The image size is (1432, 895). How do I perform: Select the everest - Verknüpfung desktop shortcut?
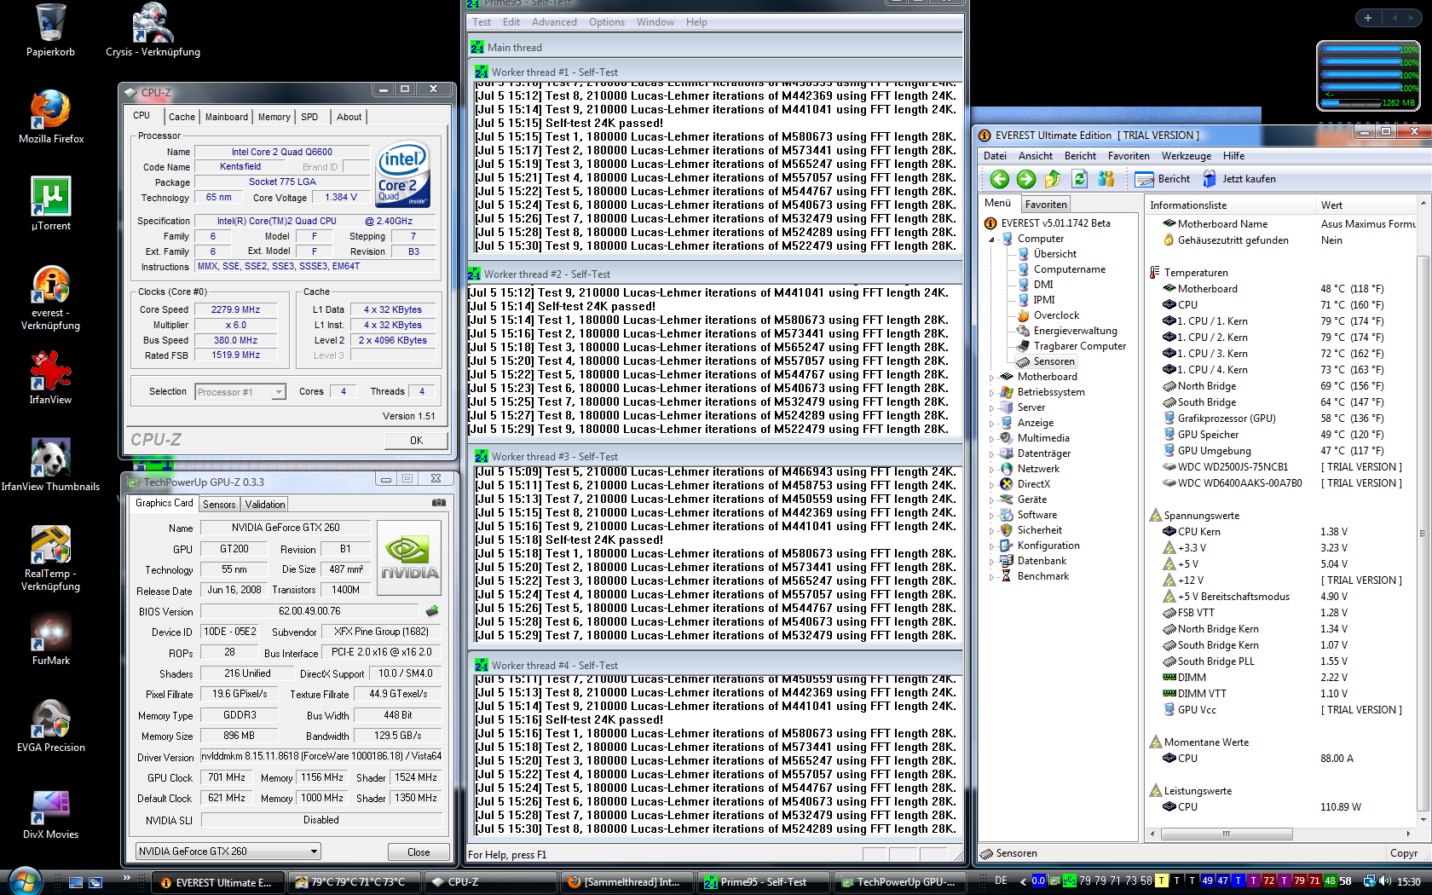(x=50, y=297)
